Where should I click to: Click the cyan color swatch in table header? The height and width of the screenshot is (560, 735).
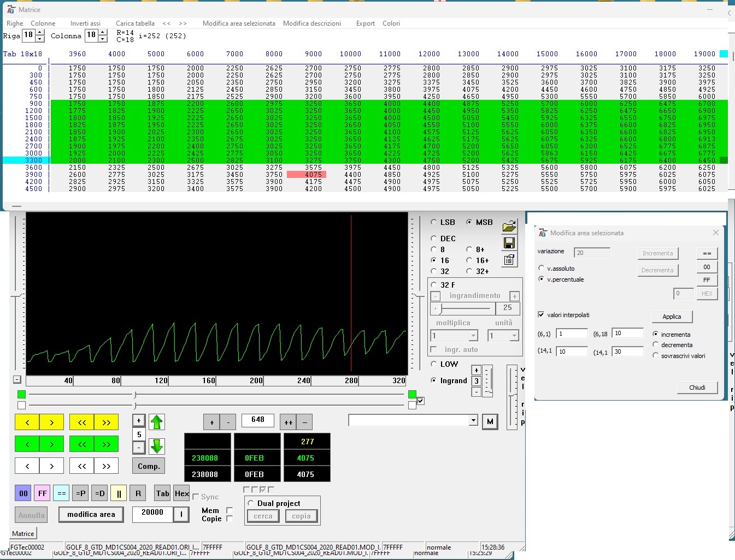tap(724, 53)
